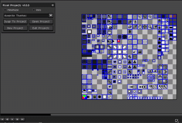Click the checkerboard transparency icon in bottom row

click(x=110, y=97)
